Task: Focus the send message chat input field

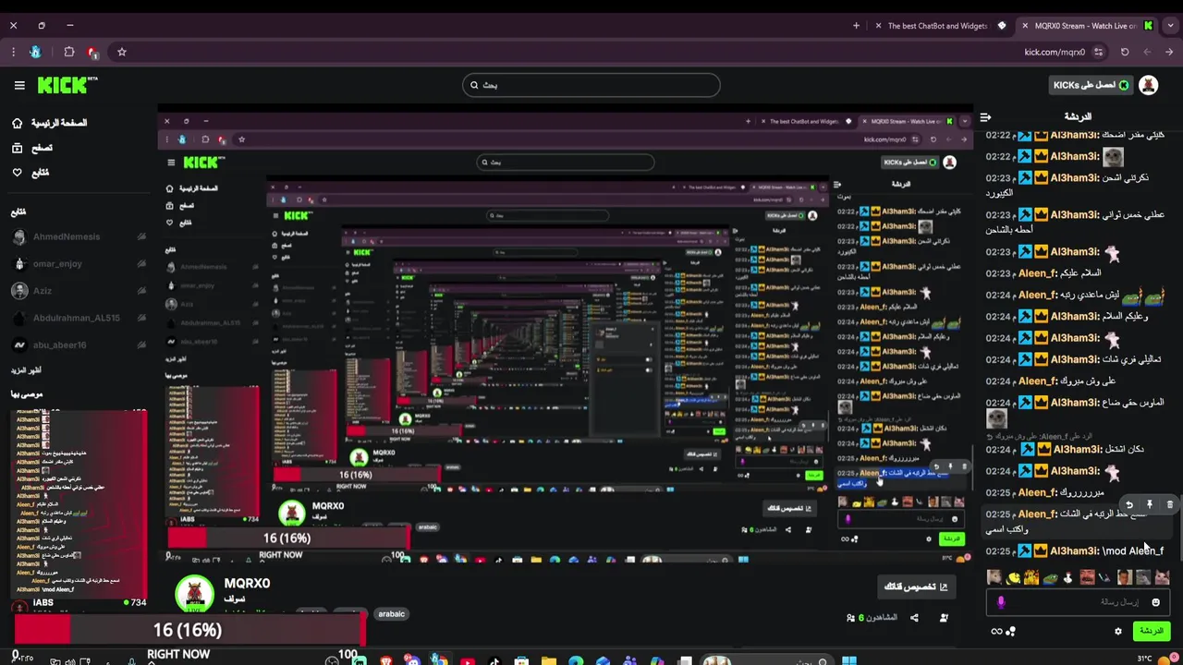Action: [1078, 602]
